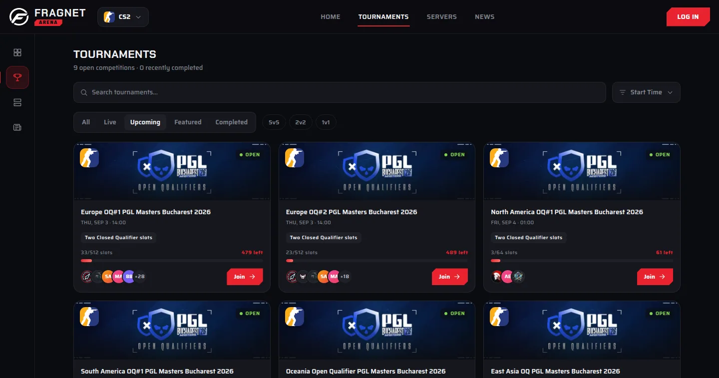
Task: Click the spartan helmet team avatar on North America OQ#1
Action: click(x=497, y=277)
